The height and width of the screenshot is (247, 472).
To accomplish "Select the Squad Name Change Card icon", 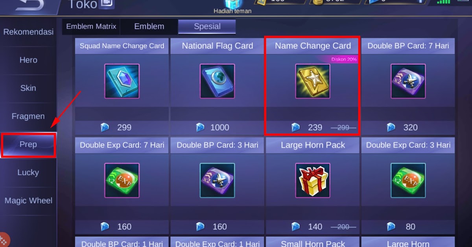I will 122,81.
